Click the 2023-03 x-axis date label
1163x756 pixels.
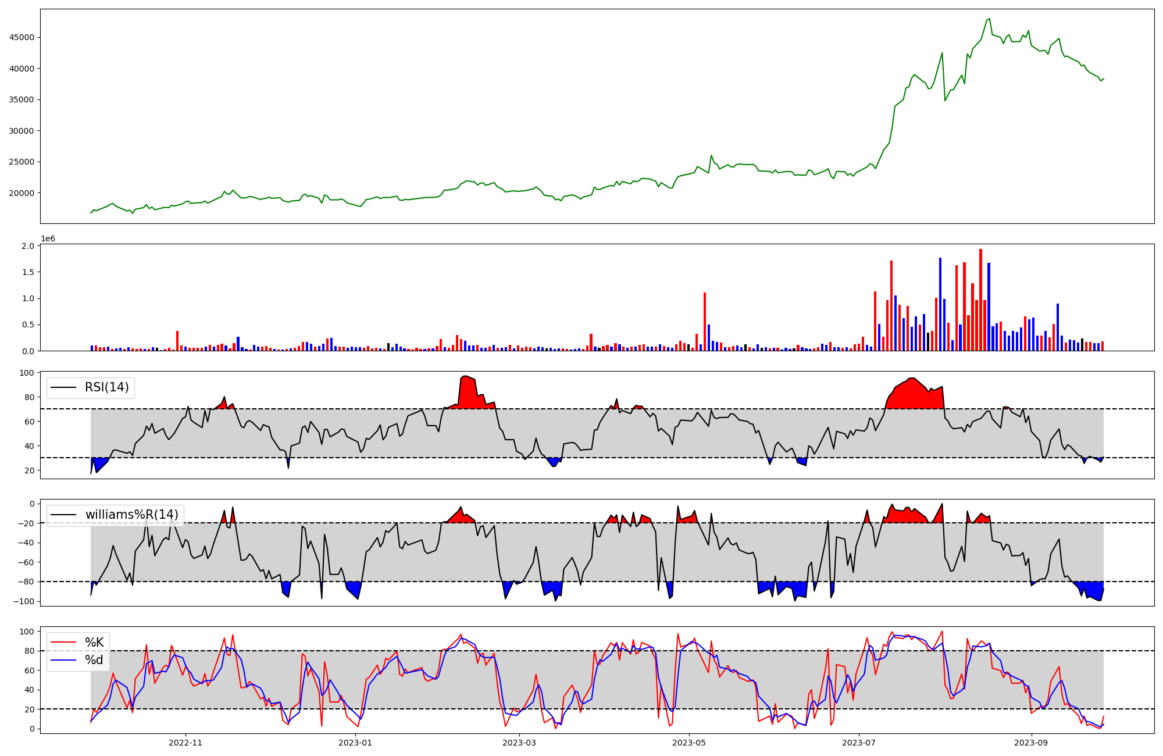[519, 743]
